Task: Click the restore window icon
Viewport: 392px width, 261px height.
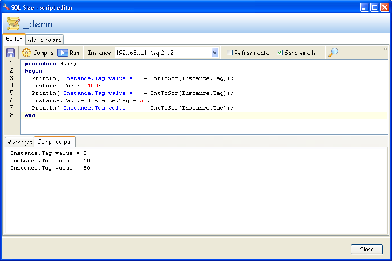Action: click(x=375, y=7)
